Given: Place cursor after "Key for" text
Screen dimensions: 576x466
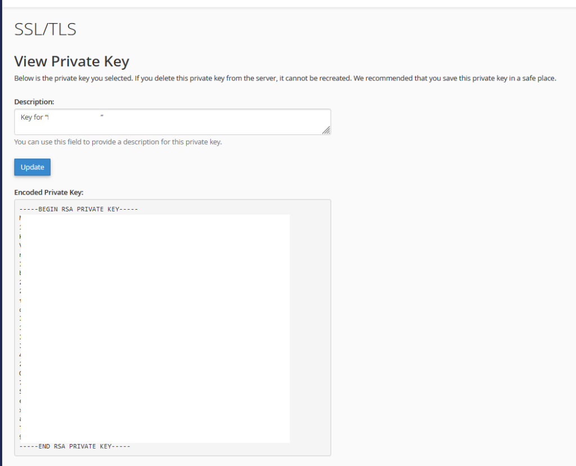Looking at the screenshot, I should click(x=44, y=117).
